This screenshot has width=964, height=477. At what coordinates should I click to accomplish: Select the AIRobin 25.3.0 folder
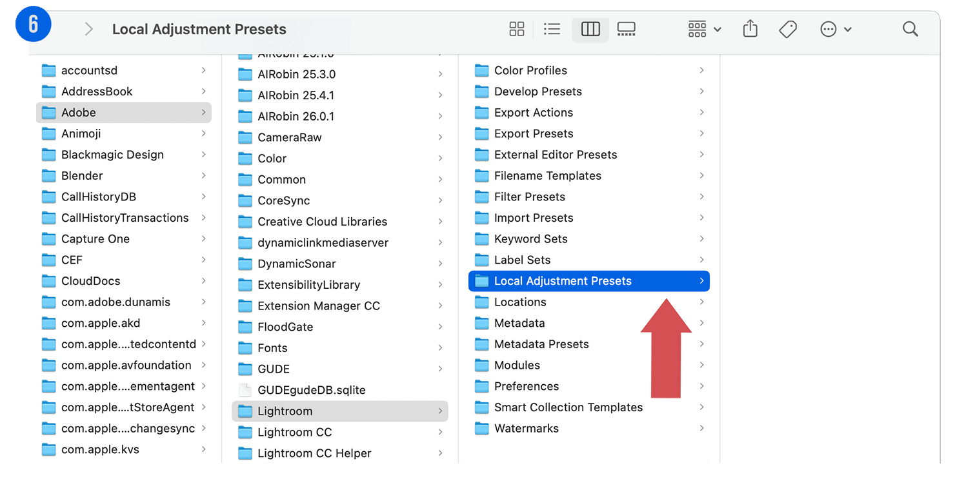340,74
